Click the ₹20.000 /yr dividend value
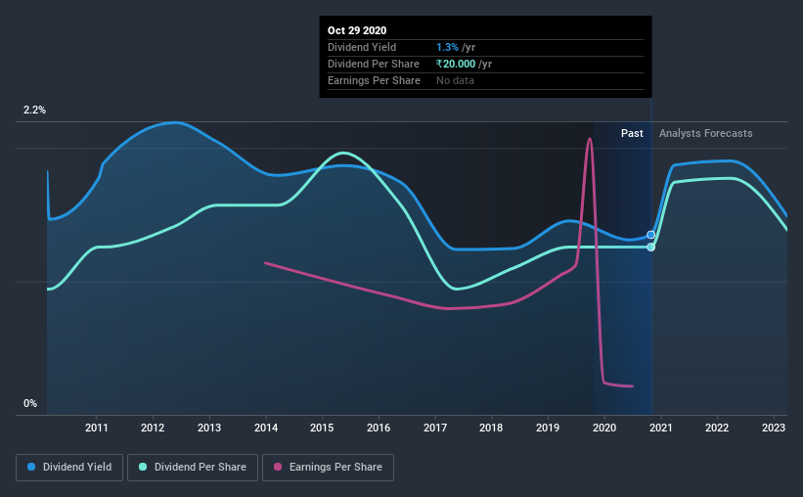Screen dimensions: 803x497 tap(464, 64)
